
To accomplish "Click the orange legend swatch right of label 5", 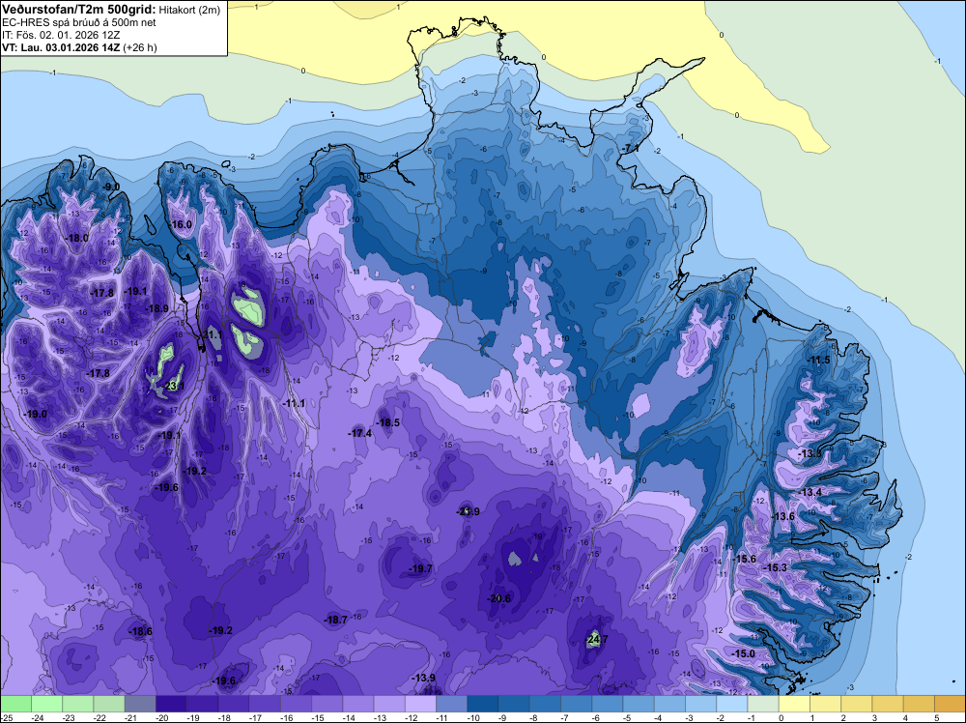I will point(950,704).
